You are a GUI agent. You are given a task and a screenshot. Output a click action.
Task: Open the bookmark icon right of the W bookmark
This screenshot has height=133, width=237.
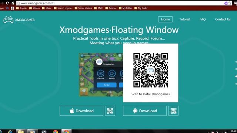point(13,8)
